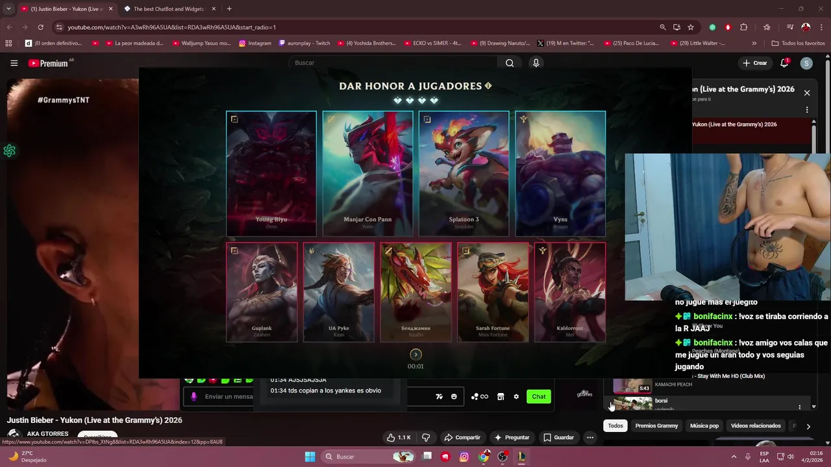The width and height of the screenshot is (831, 467).
Task: Show more filter chips with right chevron
Action: pos(808,426)
